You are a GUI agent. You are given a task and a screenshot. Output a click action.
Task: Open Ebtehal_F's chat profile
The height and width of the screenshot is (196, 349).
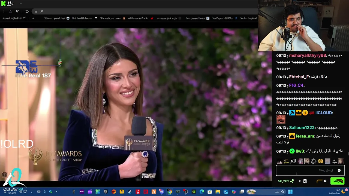tap(299, 77)
